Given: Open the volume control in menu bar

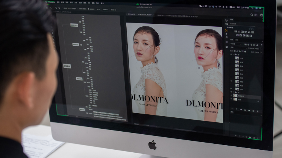Looking at the screenshot, I should (x=227, y=7).
